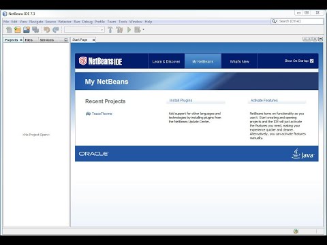Screen dimensions: 327x245
Task: Open the Debug menu
Action: click(x=87, y=22)
